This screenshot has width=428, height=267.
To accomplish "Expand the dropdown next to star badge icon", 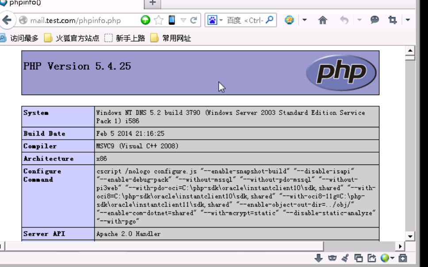I will 305,20.
